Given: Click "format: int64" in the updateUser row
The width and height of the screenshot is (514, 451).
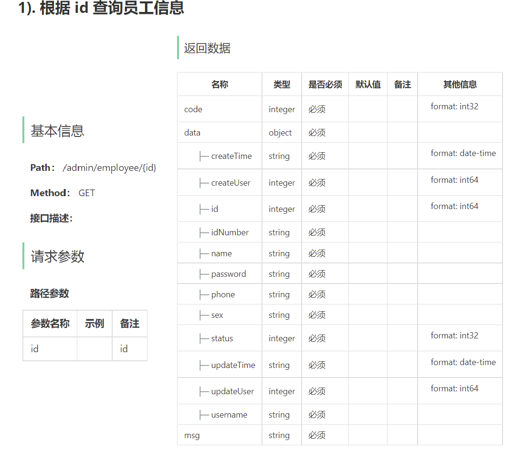Looking at the screenshot, I should coord(454,388).
